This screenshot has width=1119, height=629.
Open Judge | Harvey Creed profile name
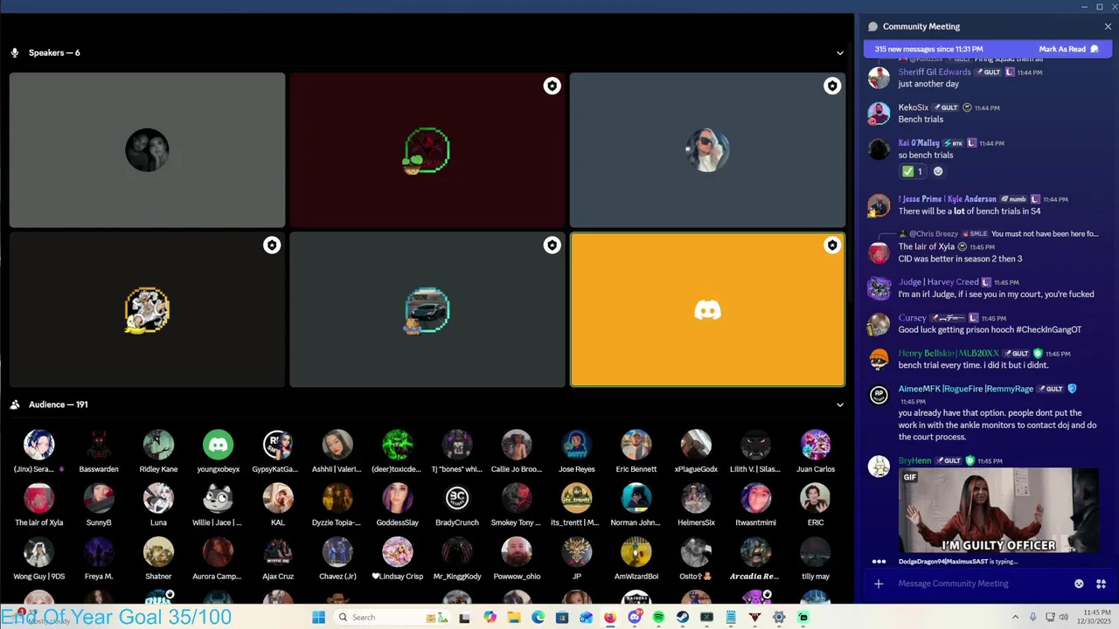939,282
